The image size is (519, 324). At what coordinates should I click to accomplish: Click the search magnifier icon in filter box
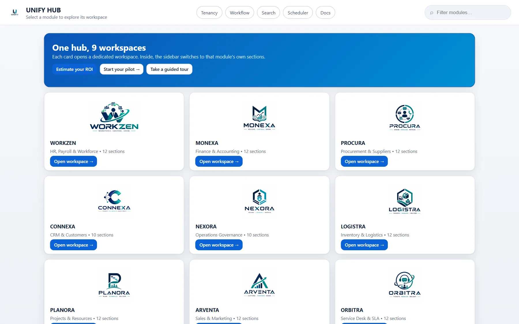click(432, 13)
